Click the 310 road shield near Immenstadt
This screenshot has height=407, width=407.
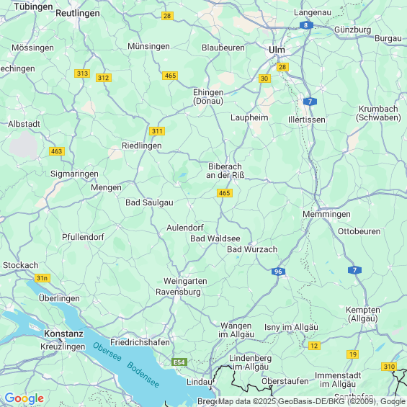point(389,367)
